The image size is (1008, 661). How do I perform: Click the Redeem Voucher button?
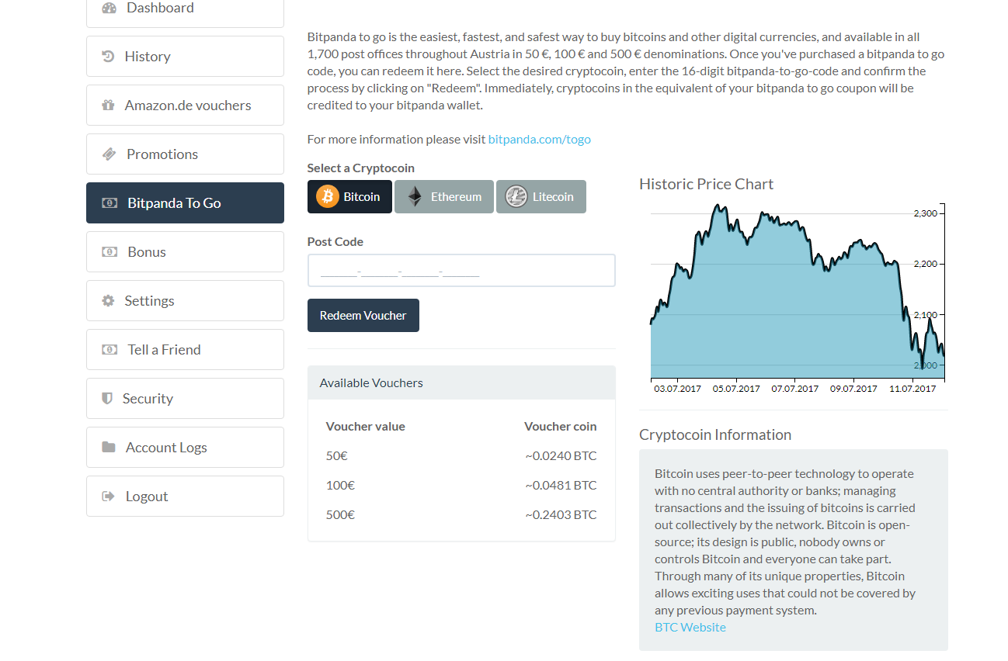click(363, 316)
